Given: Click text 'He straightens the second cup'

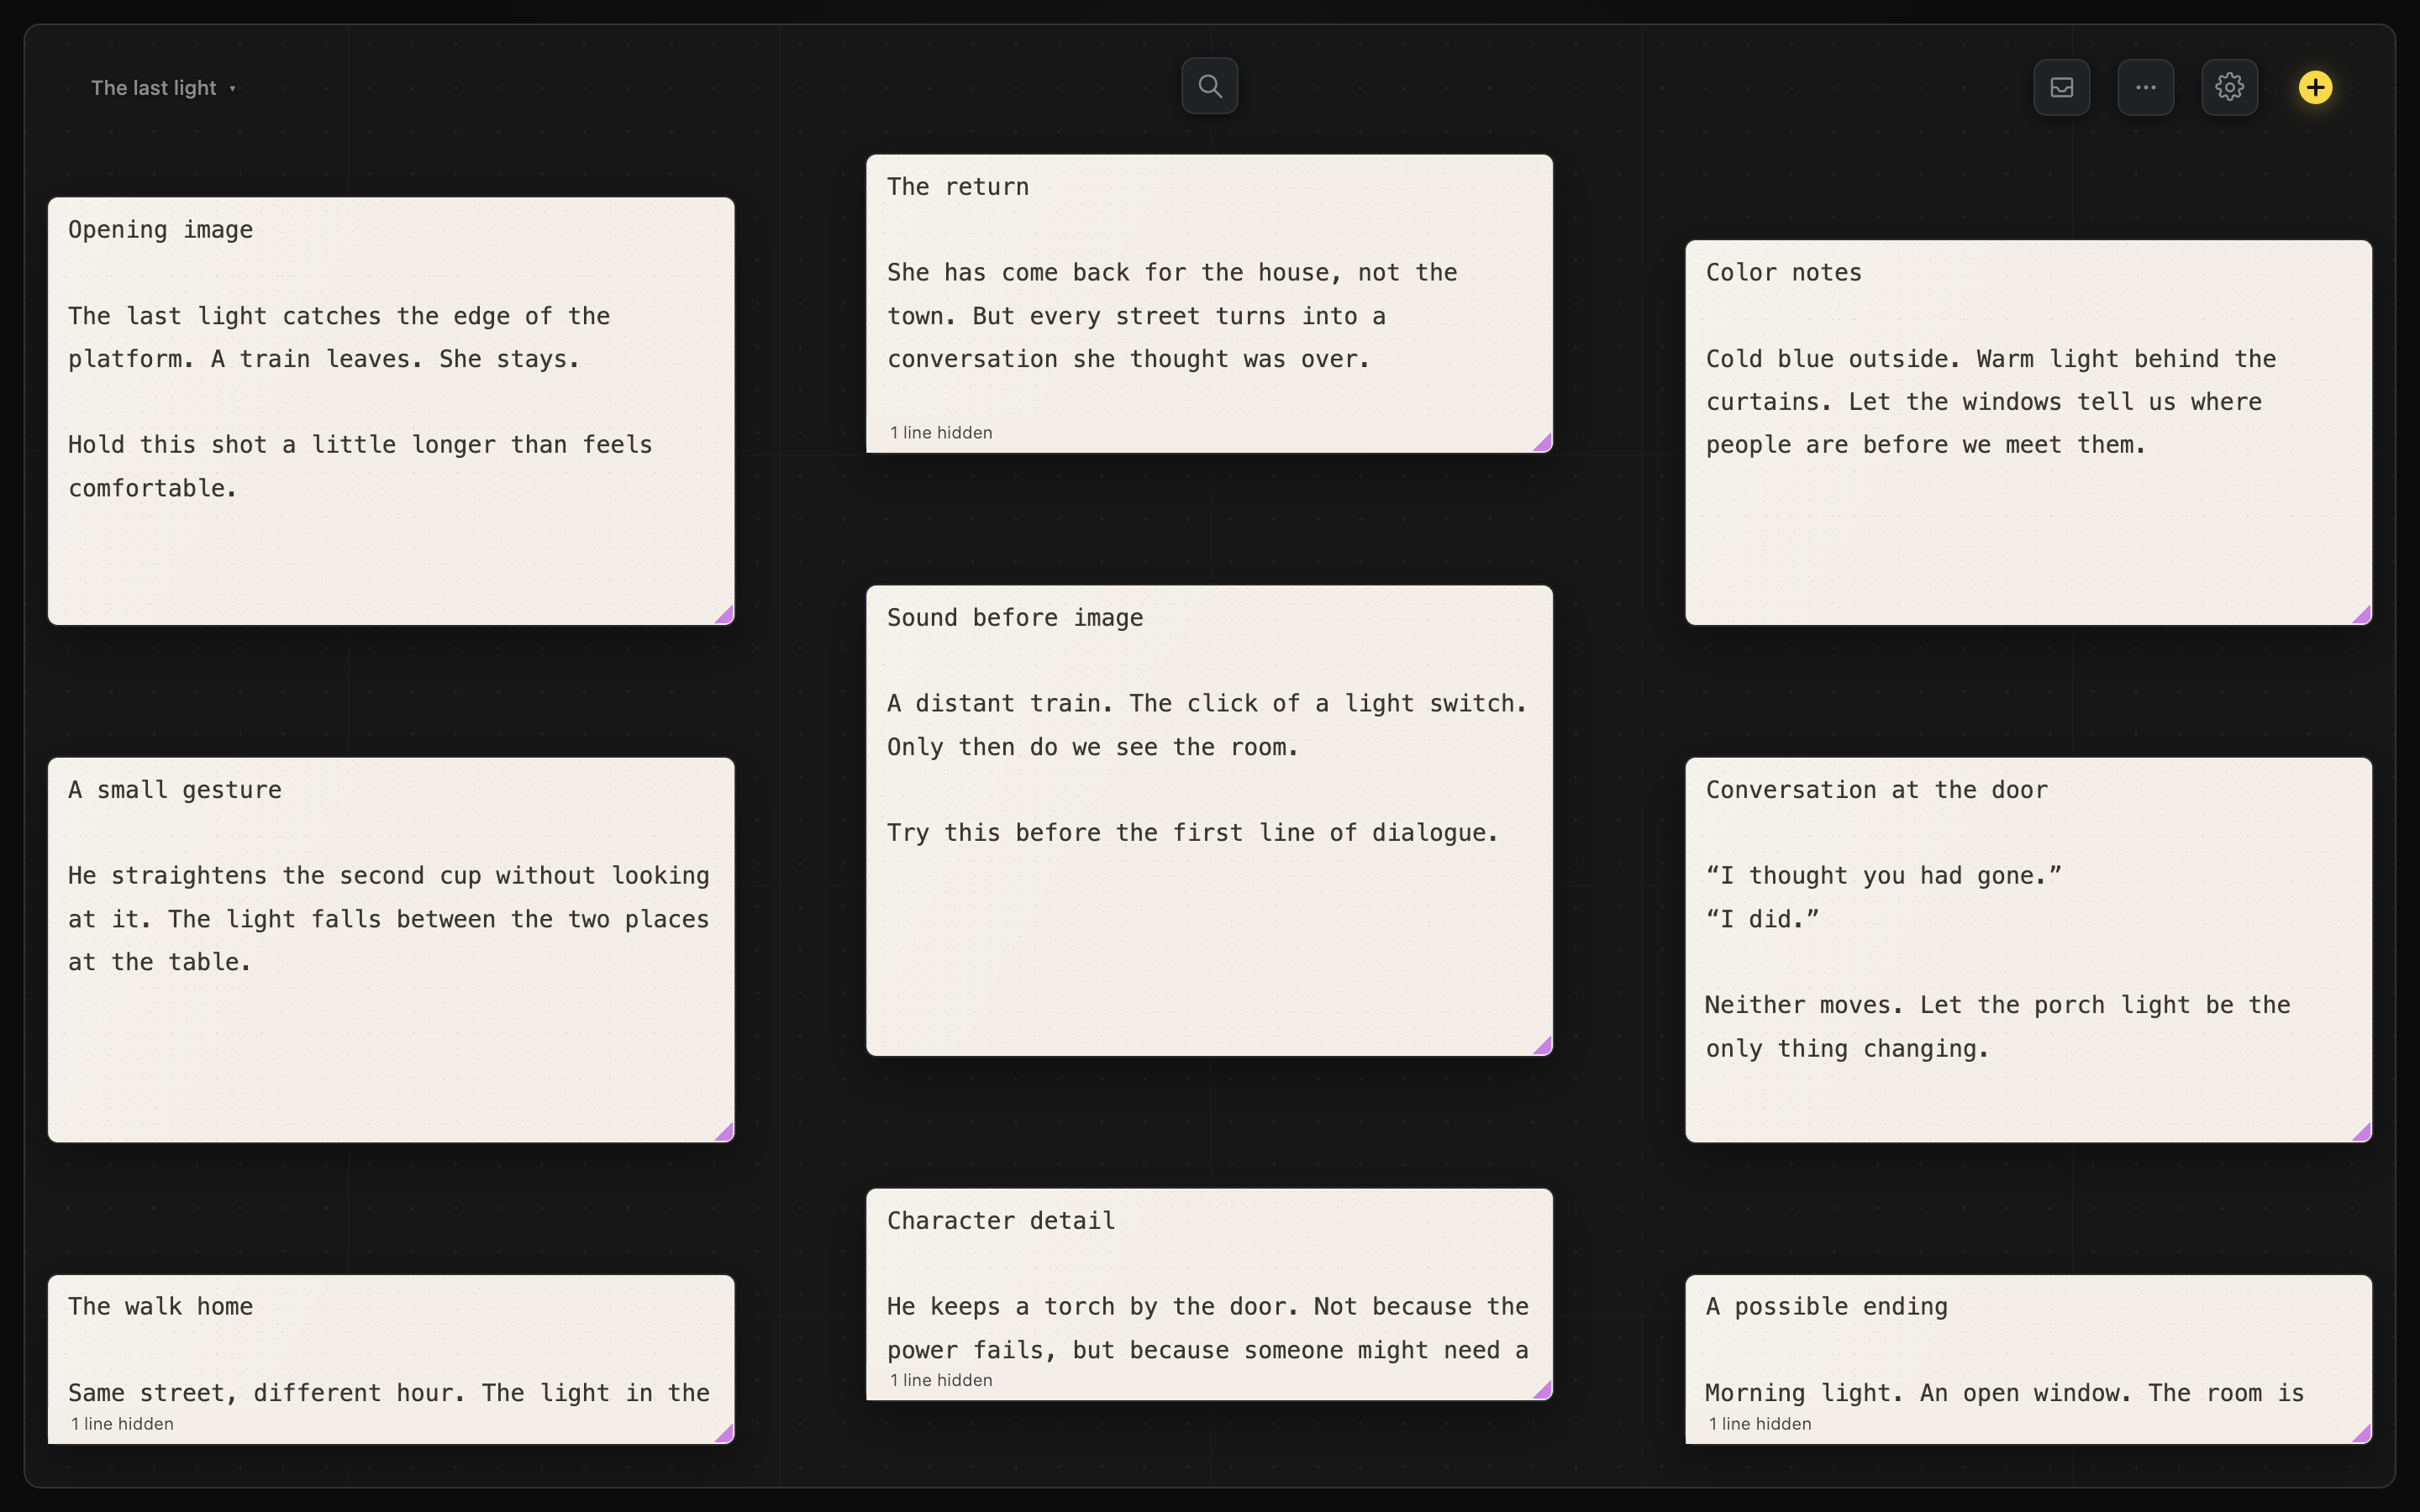Looking at the screenshot, I should point(274,876).
